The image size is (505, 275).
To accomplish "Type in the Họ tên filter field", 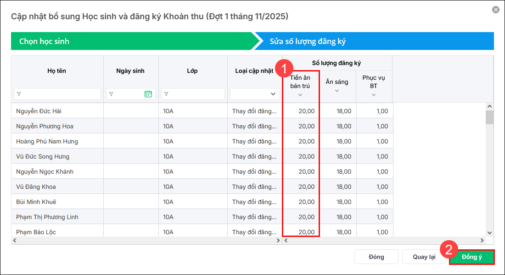I will [61, 94].
